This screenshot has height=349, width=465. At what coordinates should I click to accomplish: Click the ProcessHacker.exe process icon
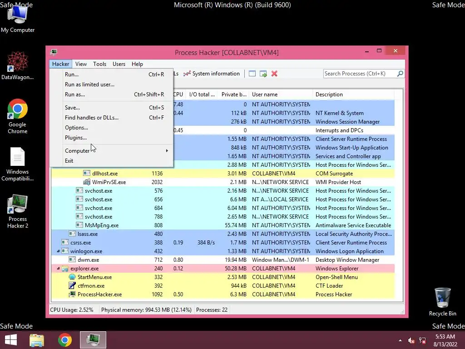pyautogui.click(x=72, y=294)
